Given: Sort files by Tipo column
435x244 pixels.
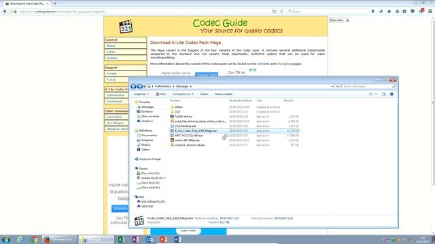Looking at the screenshot, I should (259, 100).
